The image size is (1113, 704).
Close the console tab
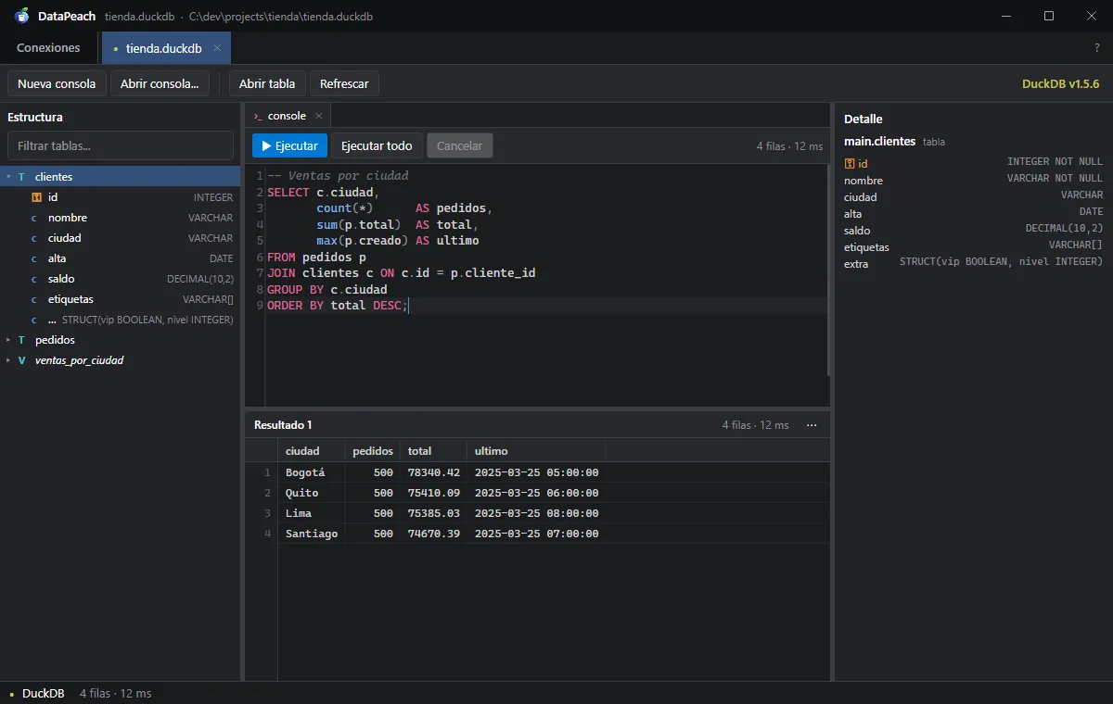(x=318, y=116)
